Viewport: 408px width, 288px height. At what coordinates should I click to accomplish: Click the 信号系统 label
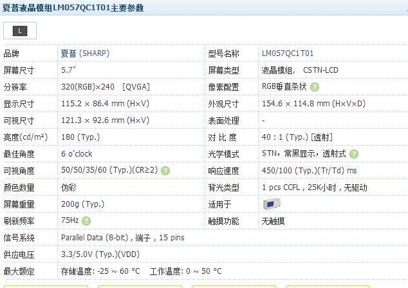[19, 238]
